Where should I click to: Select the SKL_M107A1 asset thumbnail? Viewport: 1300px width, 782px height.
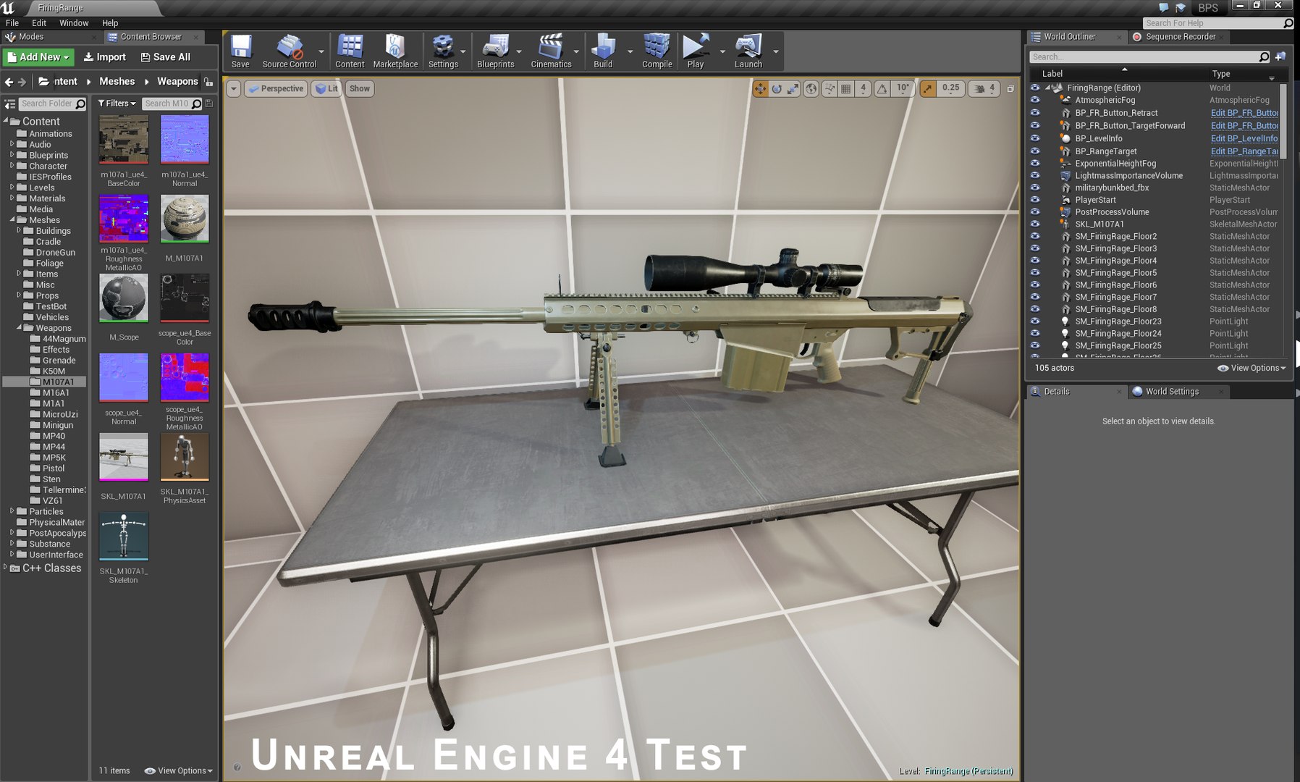click(x=124, y=457)
